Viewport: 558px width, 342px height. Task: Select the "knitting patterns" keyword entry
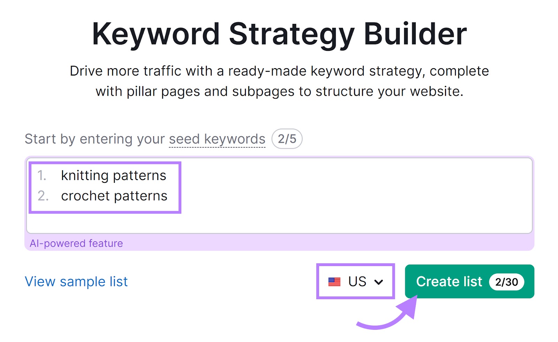coord(114,176)
